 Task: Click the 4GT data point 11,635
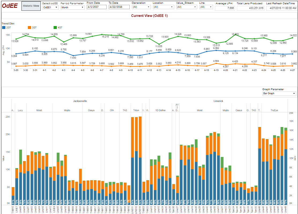pyautogui.click(x=159, y=44)
